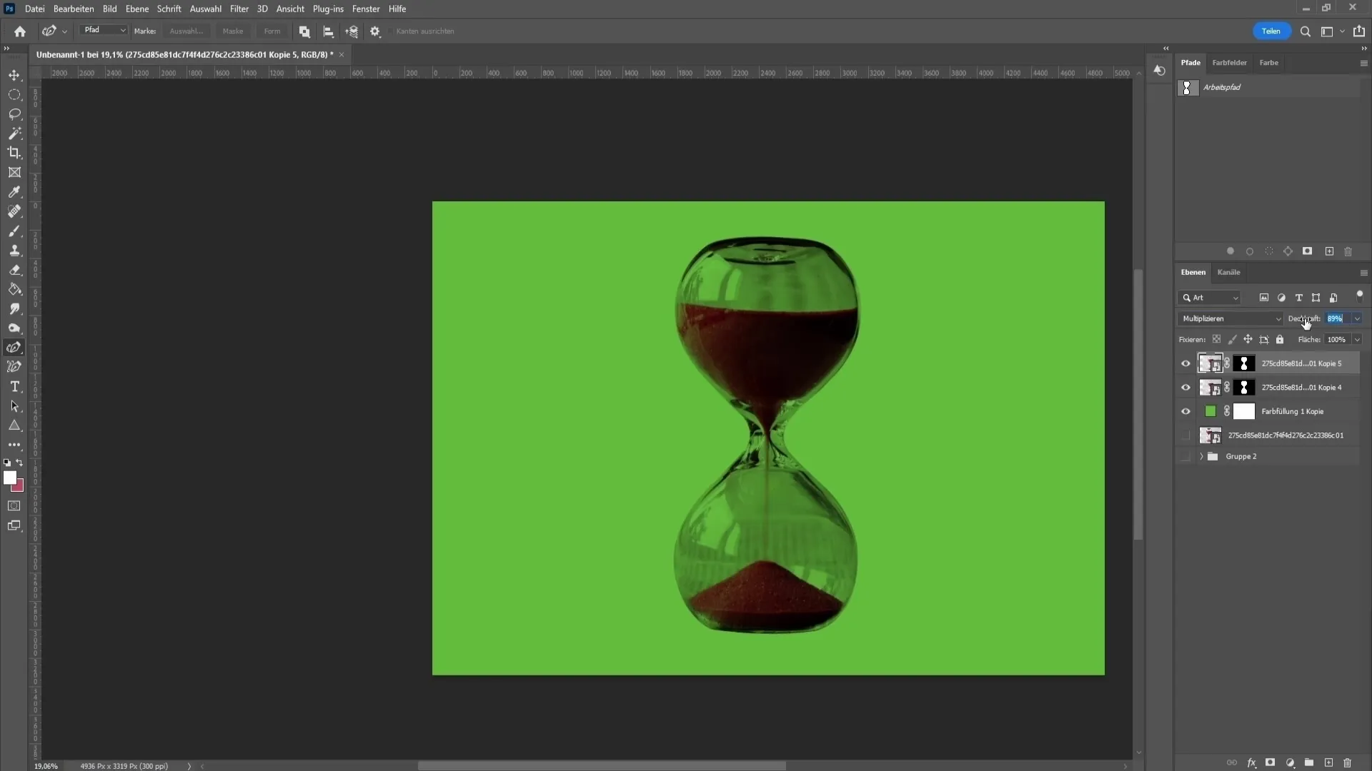Toggle Quick Mask mode icon

(x=14, y=506)
